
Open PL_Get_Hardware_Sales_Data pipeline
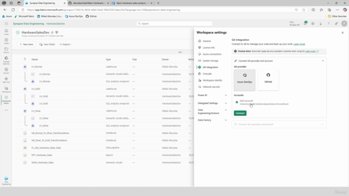(46, 148)
